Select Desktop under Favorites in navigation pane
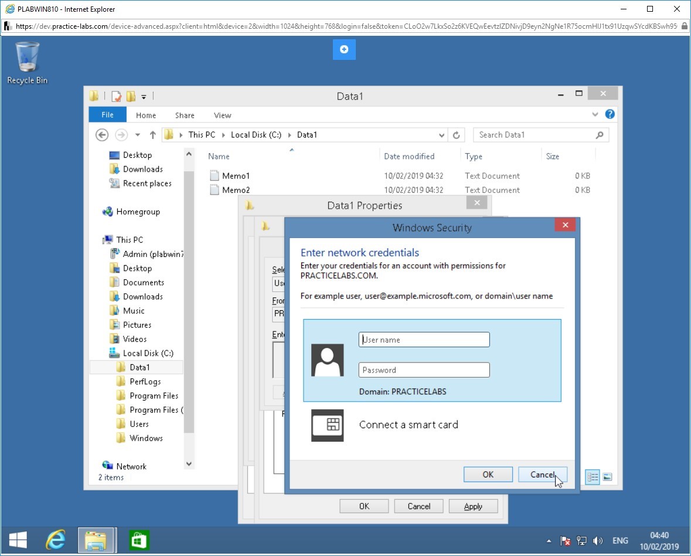The image size is (691, 556). pyautogui.click(x=131, y=155)
